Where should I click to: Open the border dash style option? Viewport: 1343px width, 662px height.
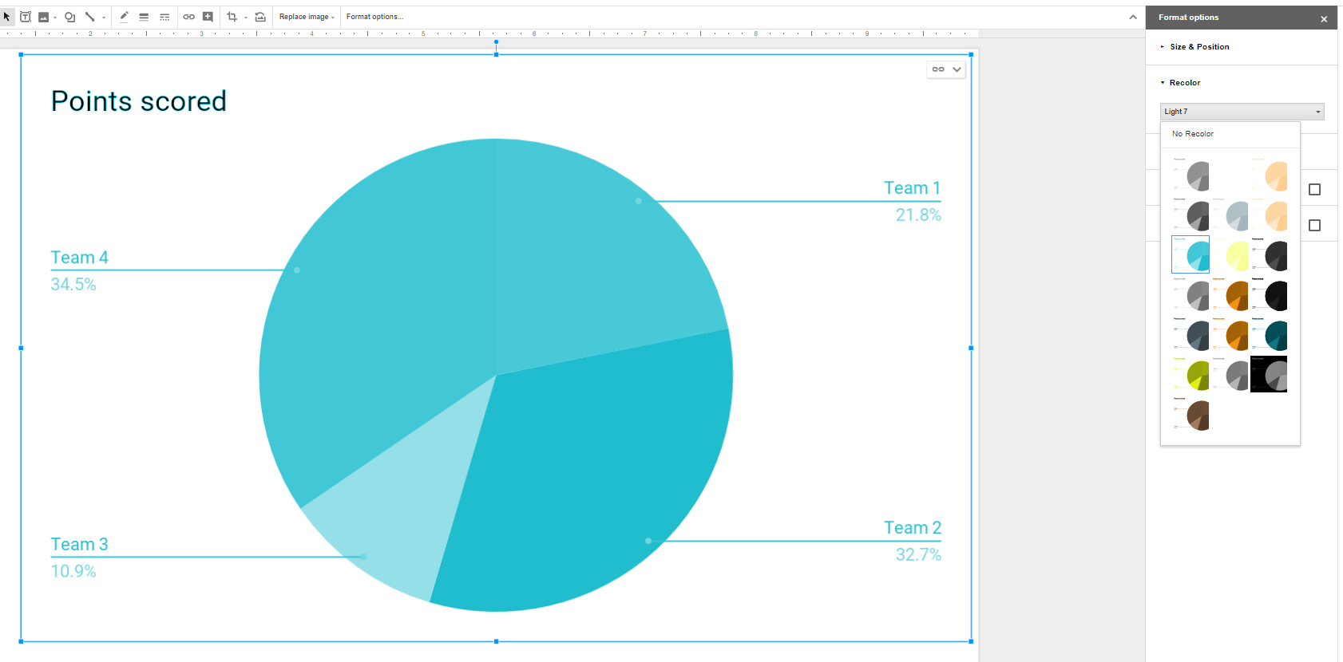pyautogui.click(x=164, y=17)
